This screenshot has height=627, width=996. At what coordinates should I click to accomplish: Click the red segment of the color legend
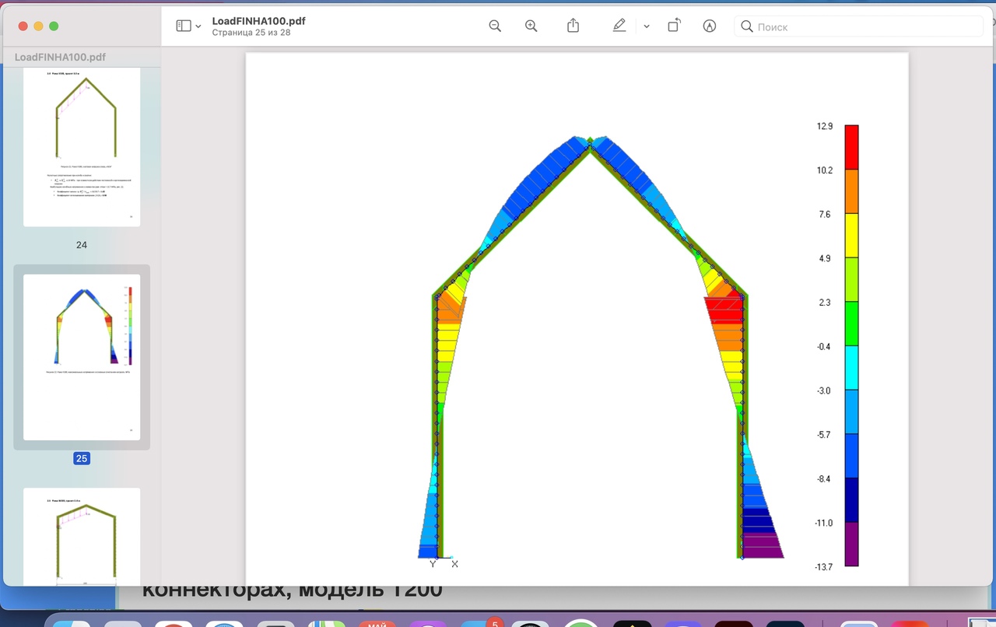(852, 147)
